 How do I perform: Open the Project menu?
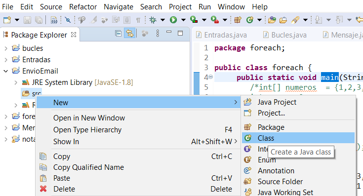point(180,7)
